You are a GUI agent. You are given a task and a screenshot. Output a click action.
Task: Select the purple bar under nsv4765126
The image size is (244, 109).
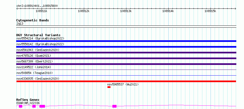(126, 58)
